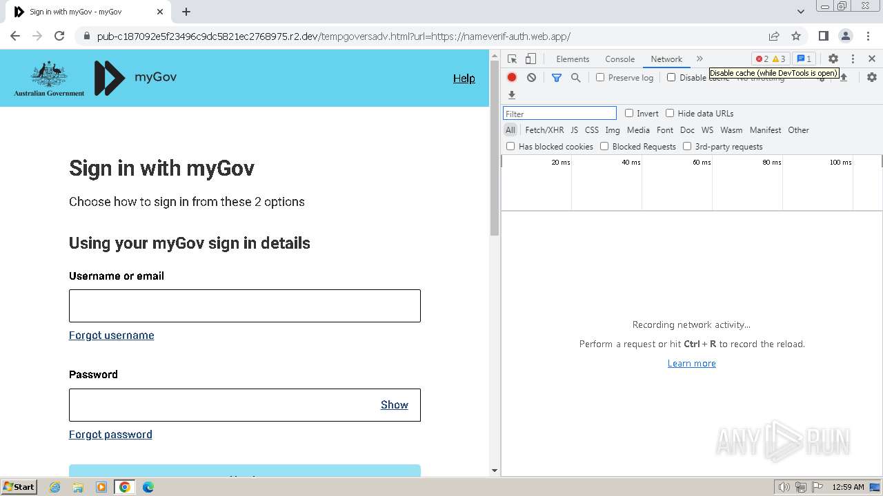Enable Hide data URLs
Screen dimensions: 883x496
tap(670, 113)
